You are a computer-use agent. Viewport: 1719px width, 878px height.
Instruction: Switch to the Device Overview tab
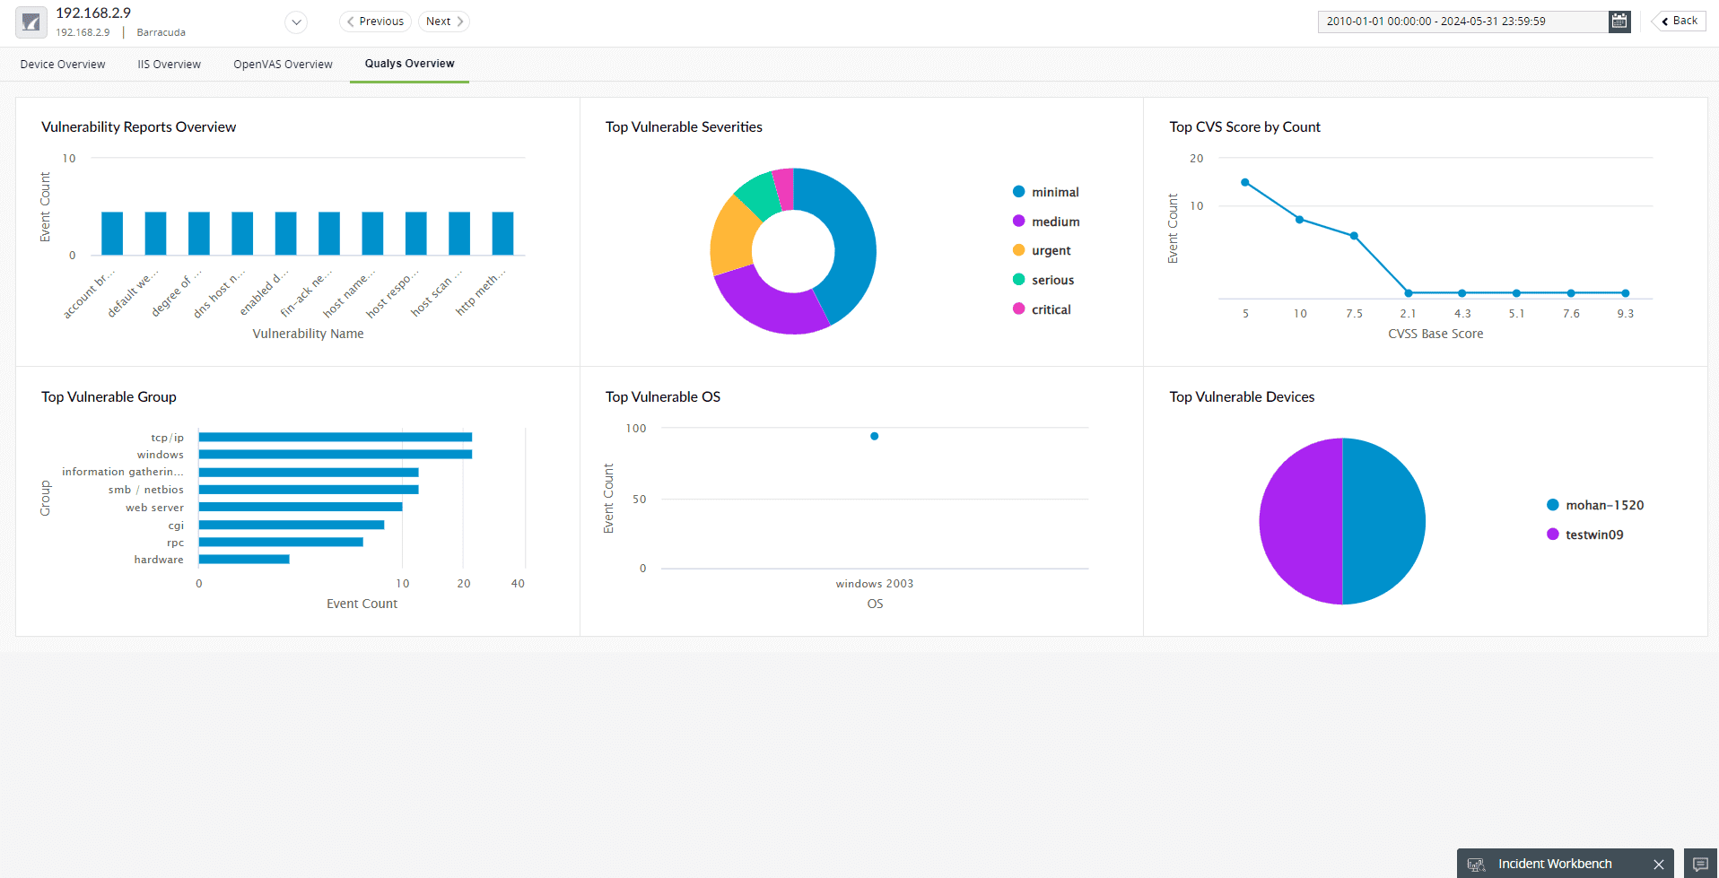tap(63, 65)
